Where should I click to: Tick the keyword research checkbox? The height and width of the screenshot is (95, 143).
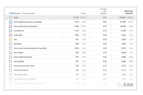tap(11, 70)
